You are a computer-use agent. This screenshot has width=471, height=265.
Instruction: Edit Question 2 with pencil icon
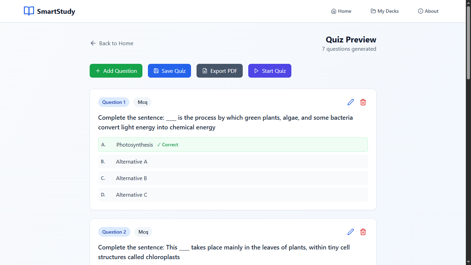pyautogui.click(x=351, y=232)
